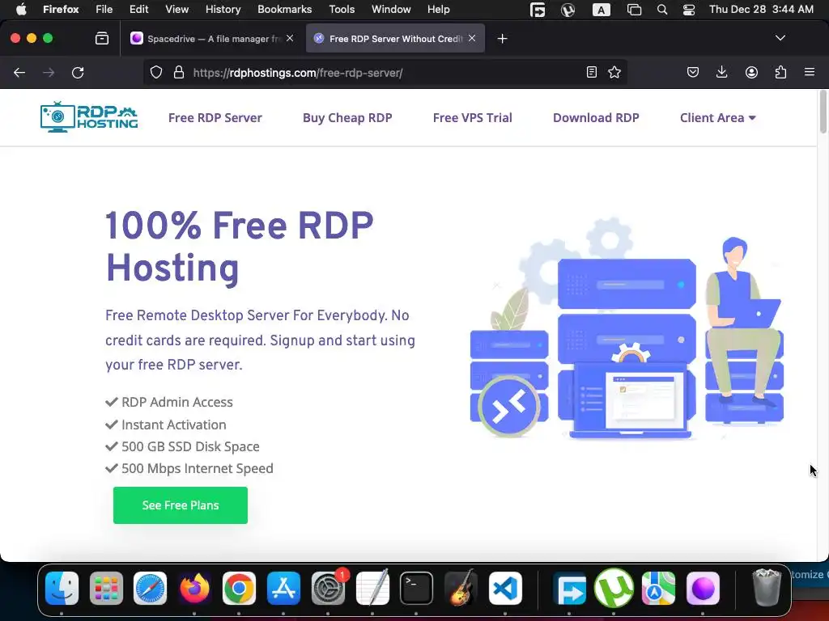The image size is (829, 621).
Task: Open the Trash in the dock
Action: (767, 588)
